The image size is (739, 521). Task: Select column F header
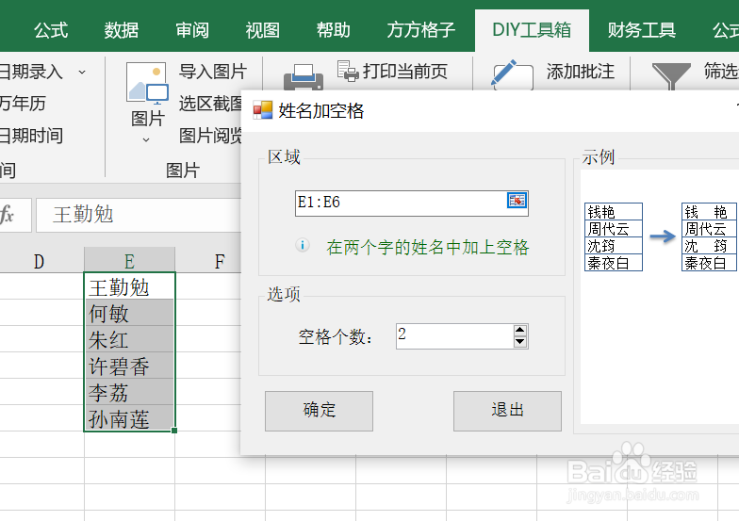pyautogui.click(x=220, y=260)
